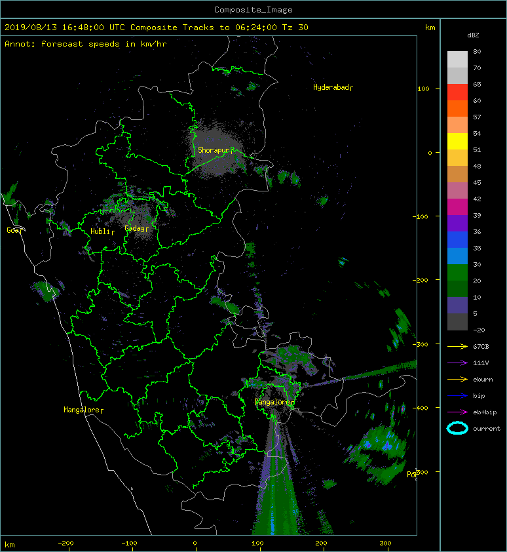
Task: Click the green echo patch on the west coast
Action: tap(46, 291)
